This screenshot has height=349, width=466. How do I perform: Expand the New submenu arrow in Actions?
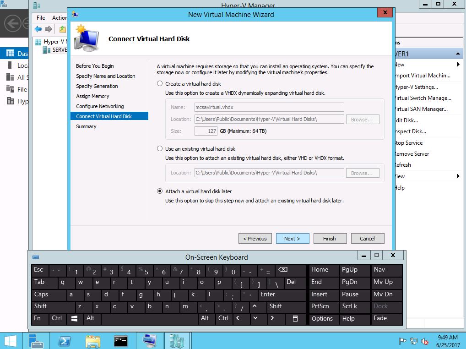(458, 65)
